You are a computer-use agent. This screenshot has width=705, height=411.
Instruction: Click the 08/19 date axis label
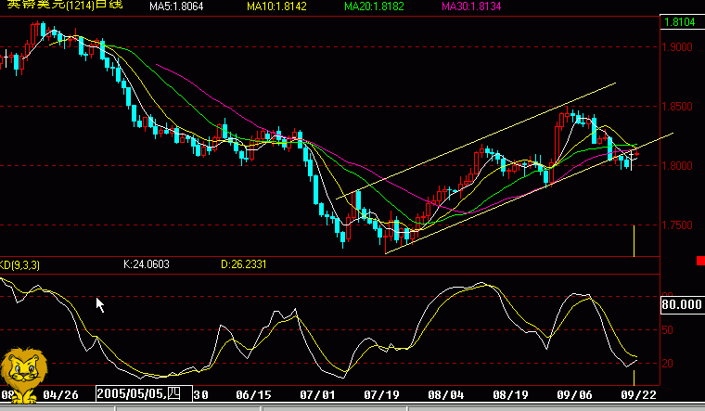pyautogui.click(x=510, y=395)
